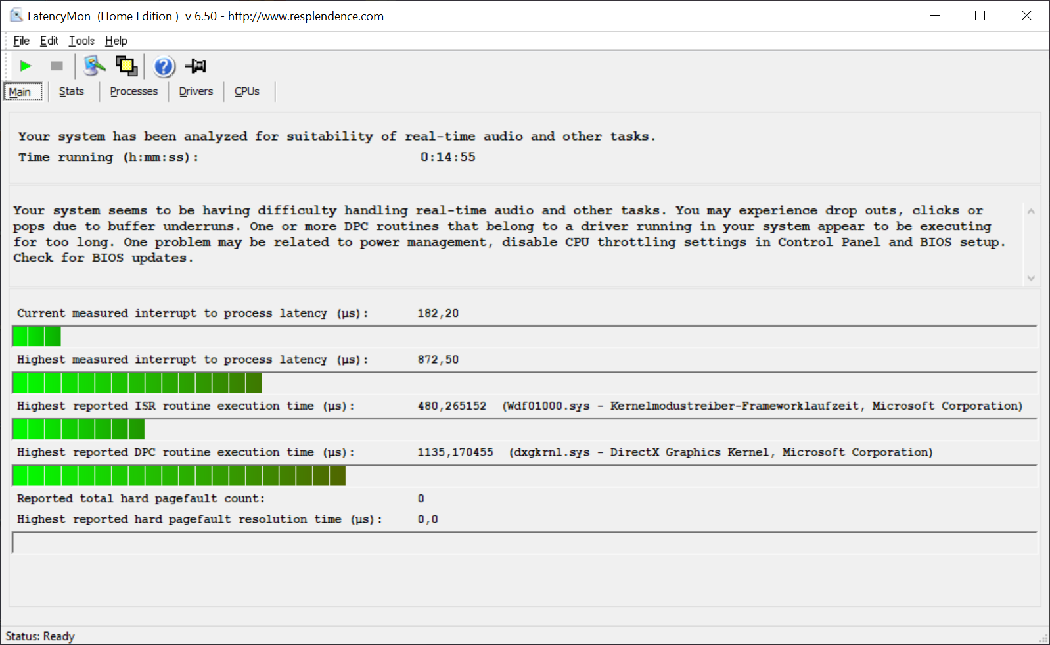Viewport: 1050px width, 645px height.
Task: Start monitoring with the green play button
Action: (x=26, y=66)
